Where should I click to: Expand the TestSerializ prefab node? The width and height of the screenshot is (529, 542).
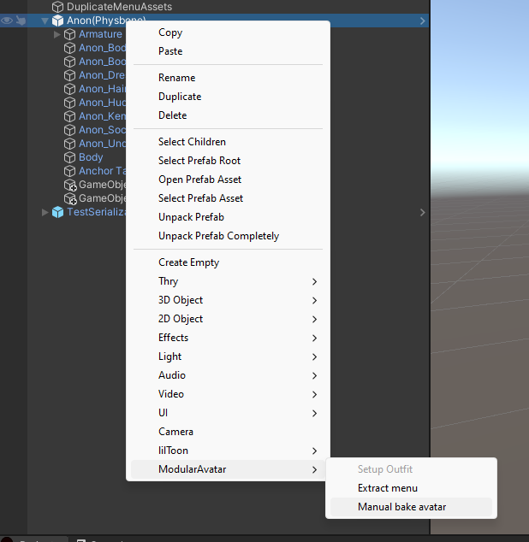point(45,212)
